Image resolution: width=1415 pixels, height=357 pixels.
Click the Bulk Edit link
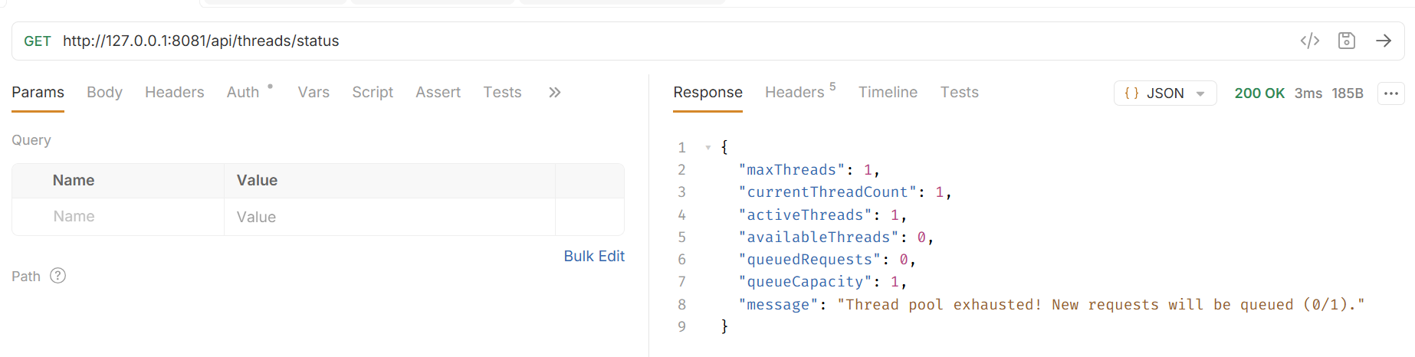(593, 256)
